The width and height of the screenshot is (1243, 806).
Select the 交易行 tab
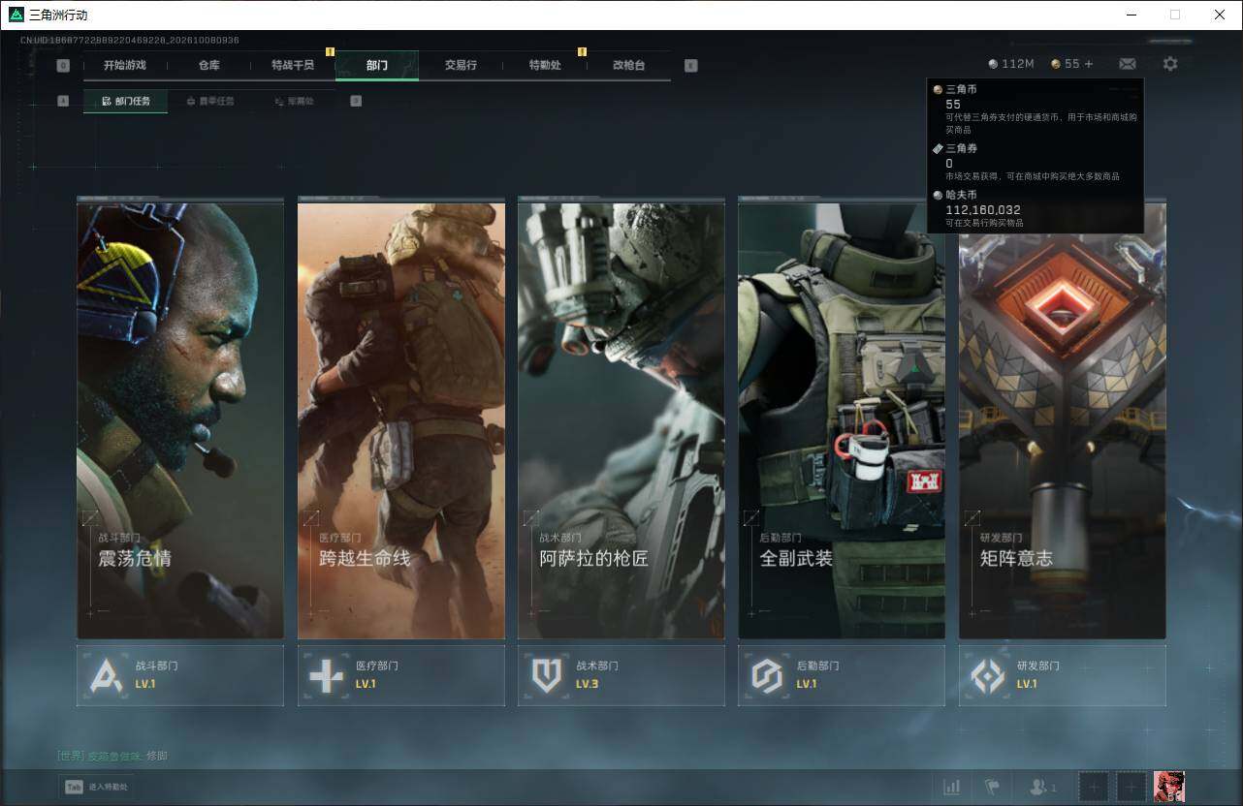461,65
